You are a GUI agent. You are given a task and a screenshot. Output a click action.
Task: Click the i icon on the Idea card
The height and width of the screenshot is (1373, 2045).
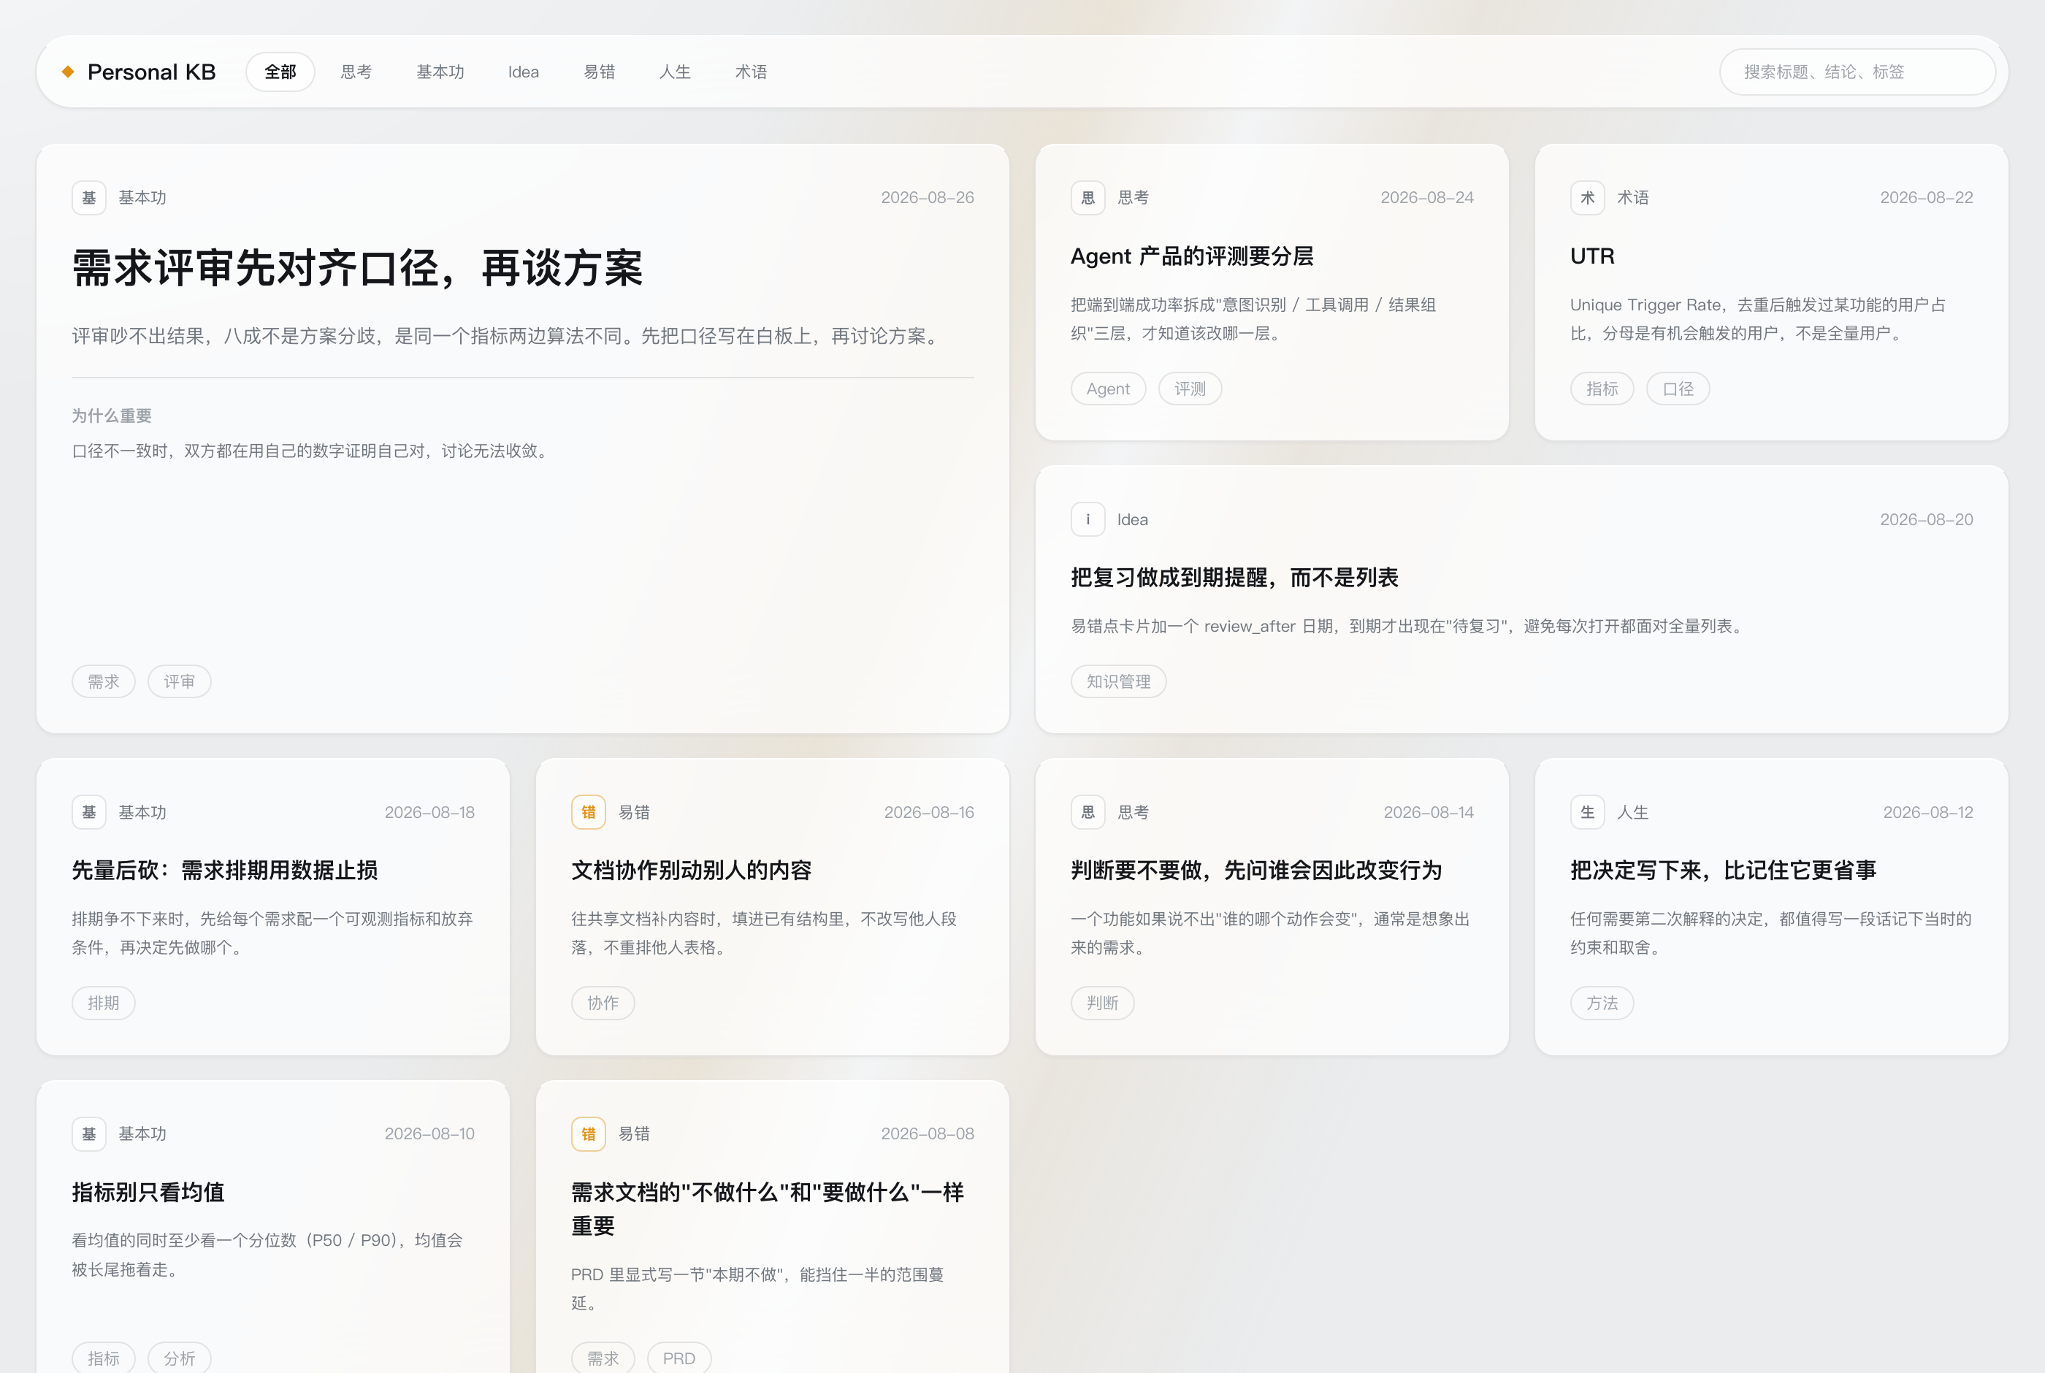tap(1088, 519)
